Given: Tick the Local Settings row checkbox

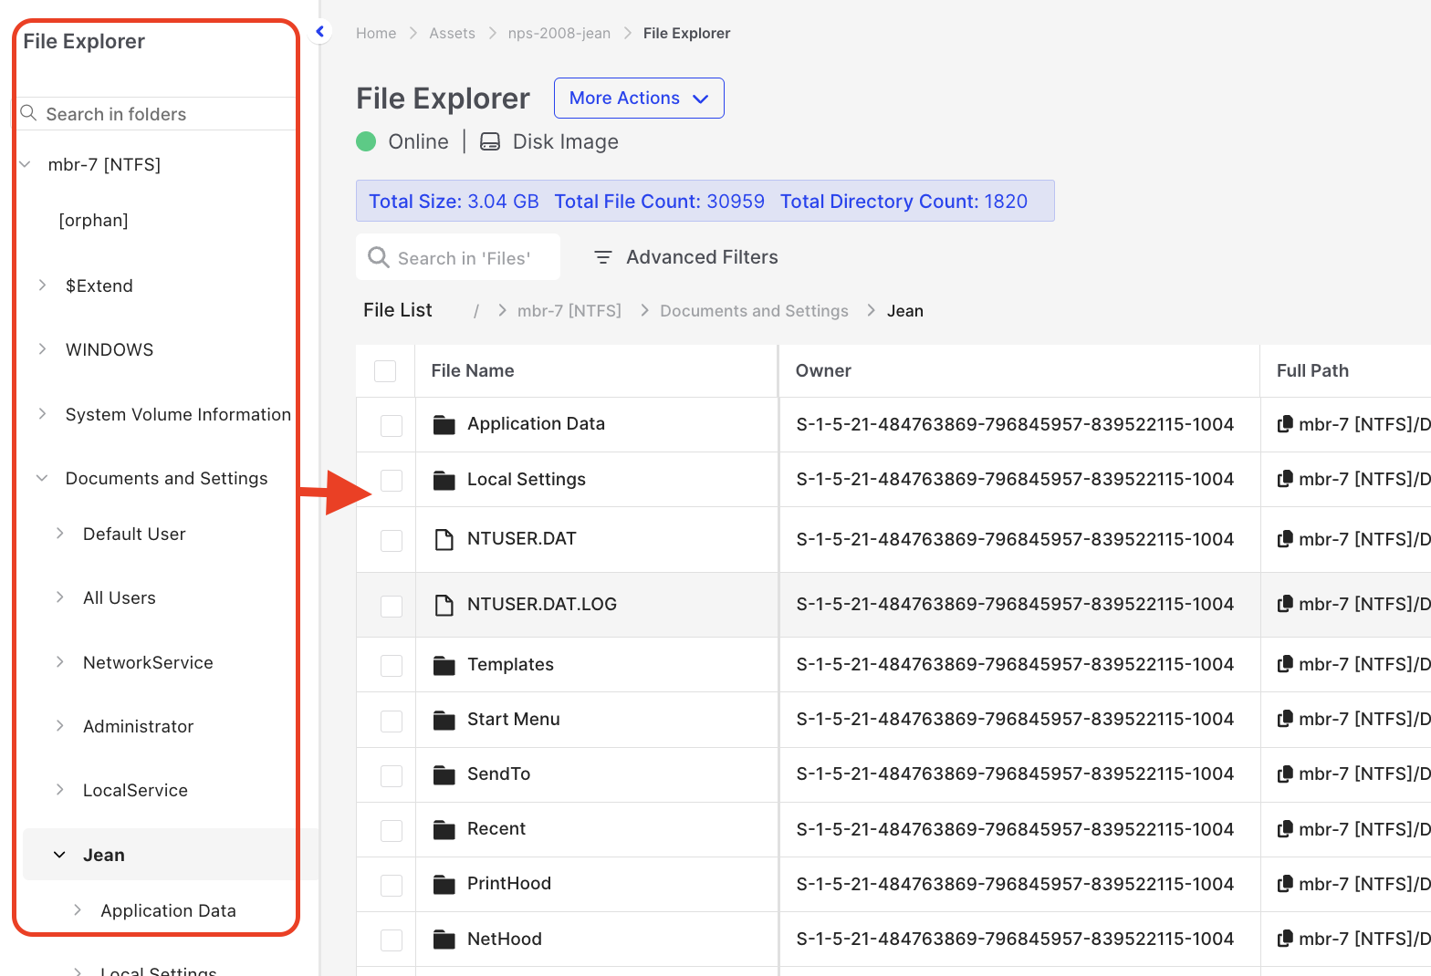Looking at the screenshot, I should click(x=392, y=480).
